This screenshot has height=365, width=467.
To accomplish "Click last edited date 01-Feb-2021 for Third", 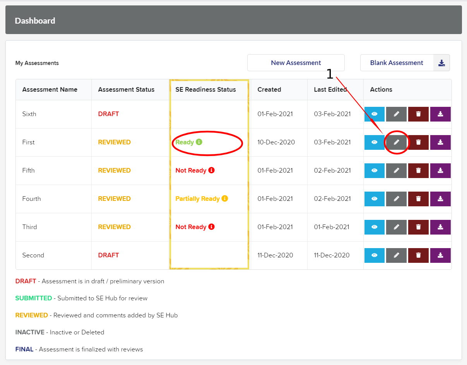I will click(x=332, y=227).
